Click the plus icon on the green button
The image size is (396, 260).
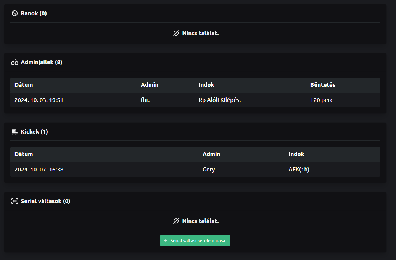coord(166,241)
